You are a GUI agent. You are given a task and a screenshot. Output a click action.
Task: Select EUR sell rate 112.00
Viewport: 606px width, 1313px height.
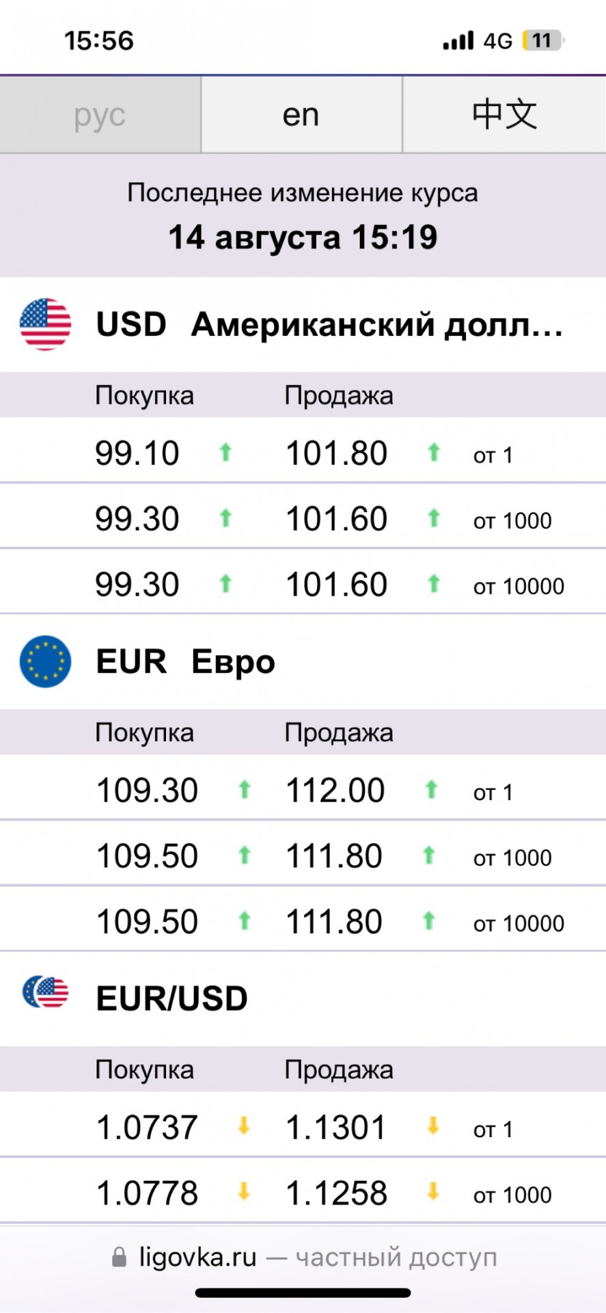(335, 791)
